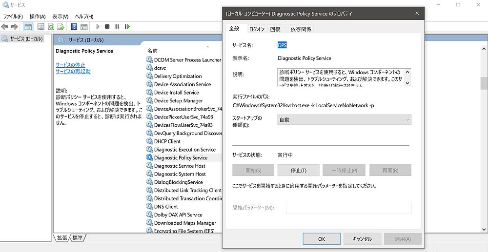Screen dimensions: 488x252
Task: Click the Pause Service icon in toolbar
Action: (117, 27)
